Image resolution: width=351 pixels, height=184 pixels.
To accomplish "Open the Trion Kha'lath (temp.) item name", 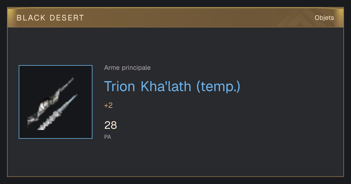I will coord(172,86).
